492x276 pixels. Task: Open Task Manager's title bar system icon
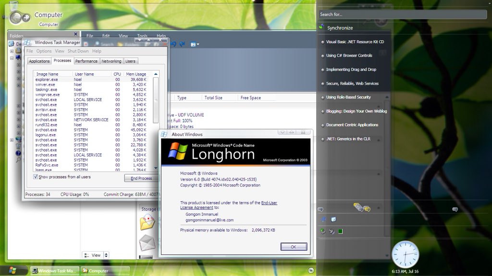click(x=27, y=42)
